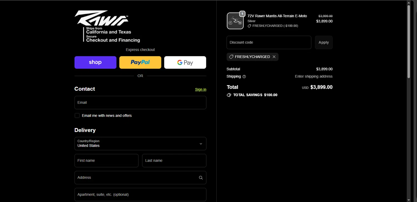The image size is (417, 202).
Task: Click the scrollbar up arrow
Action: pyautogui.click(x=409, y=2)
